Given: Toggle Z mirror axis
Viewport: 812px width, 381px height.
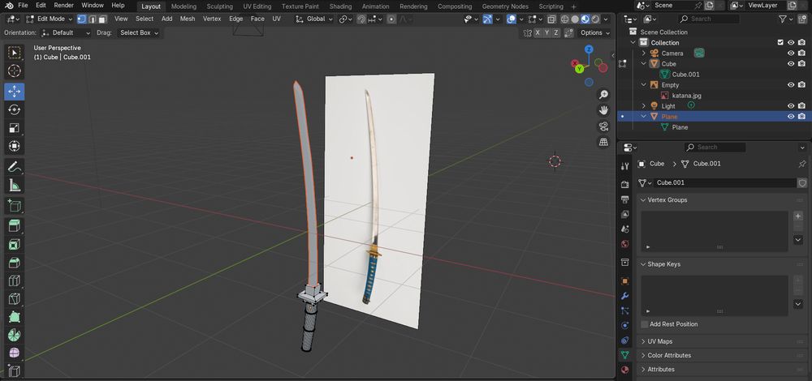Looking at the screenshot, I should (x=556, y=32).
